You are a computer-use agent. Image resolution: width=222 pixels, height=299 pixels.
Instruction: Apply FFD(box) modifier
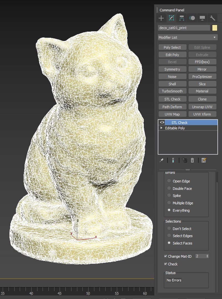(202, 62)
